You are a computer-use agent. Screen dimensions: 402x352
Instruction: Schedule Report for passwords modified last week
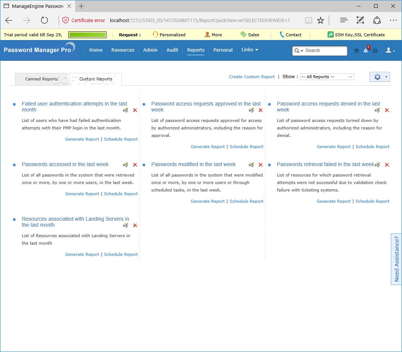click(x=246, y=201)
